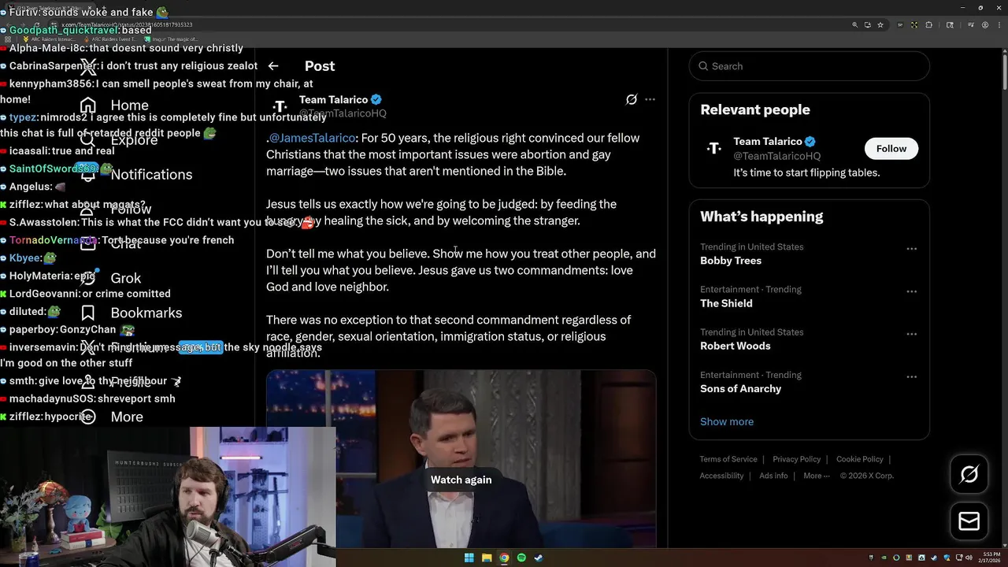This screenshot has width=1008, height=567.
Task: Open Notifications in the X sidebar
Action: click(135, 174)
